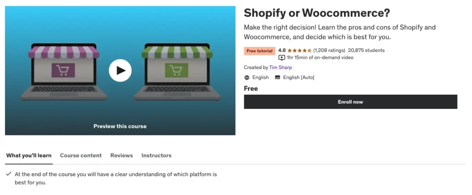Click the Free tutorial badge

(260, 51)
